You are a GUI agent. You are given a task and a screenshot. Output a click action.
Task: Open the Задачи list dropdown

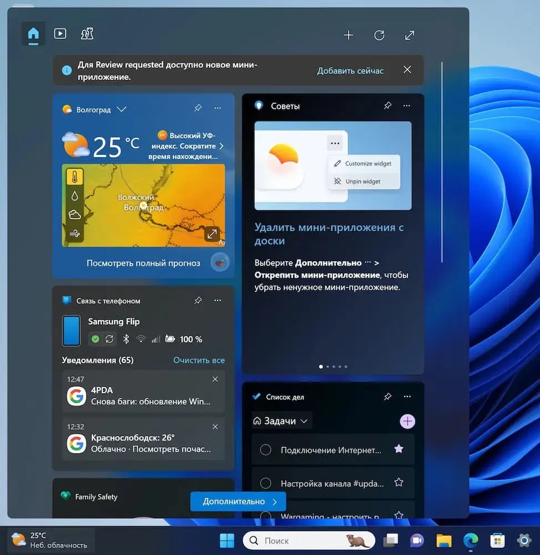[x=281, y=421]
